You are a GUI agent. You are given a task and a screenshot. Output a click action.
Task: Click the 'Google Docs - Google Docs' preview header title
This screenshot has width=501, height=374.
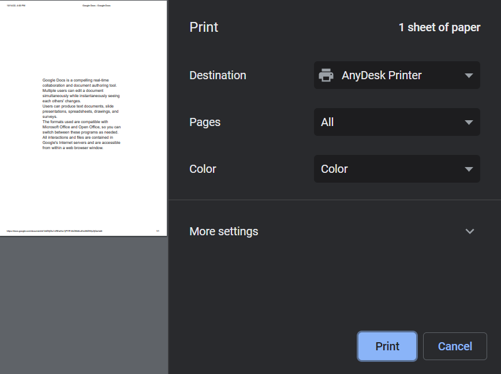coord(96,6)
